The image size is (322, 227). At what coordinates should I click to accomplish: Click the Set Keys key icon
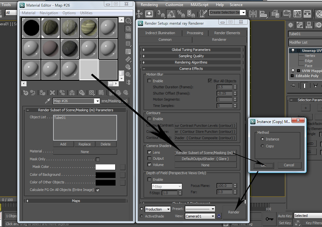[269, 219]
